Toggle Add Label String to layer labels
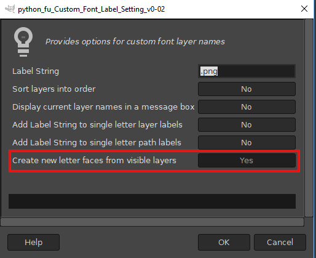The height and width of the screenshot is (258, 316). [x=247, y=125]
